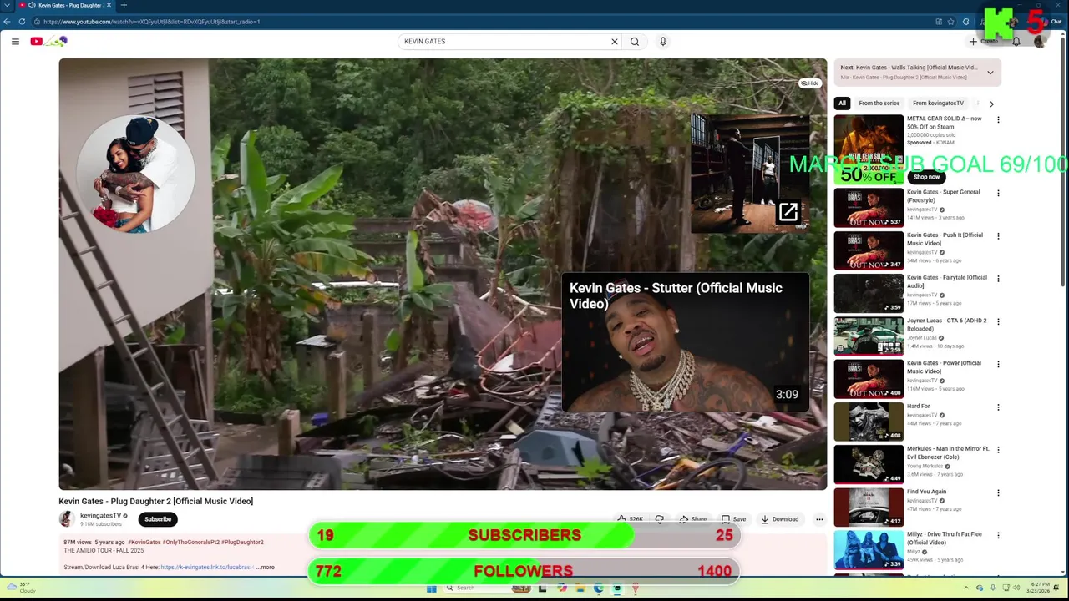Open options menu for Power video

tap(998, 365)
